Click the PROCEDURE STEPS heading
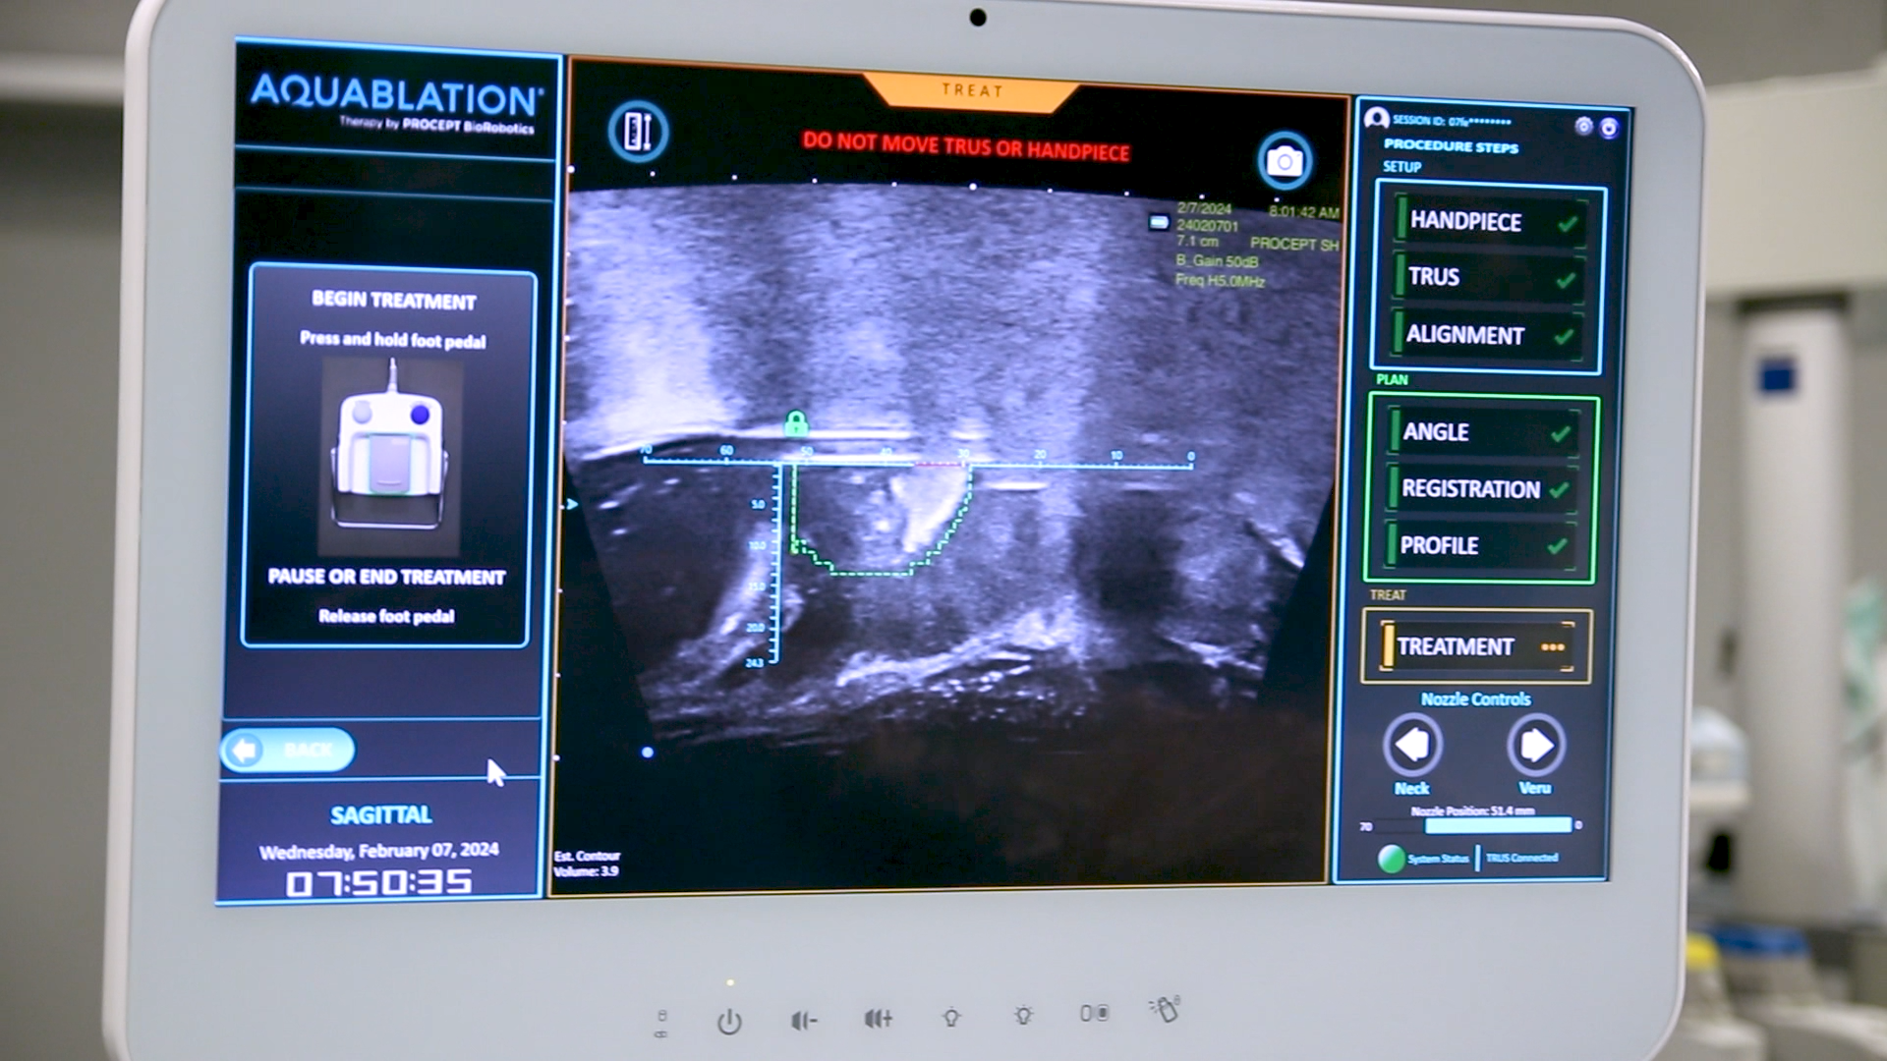The width and height of the screenshot is (1887, 1061). [1451, 146]
